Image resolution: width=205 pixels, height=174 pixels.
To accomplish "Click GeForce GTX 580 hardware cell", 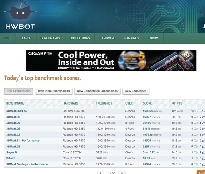I will pos(74,111).
